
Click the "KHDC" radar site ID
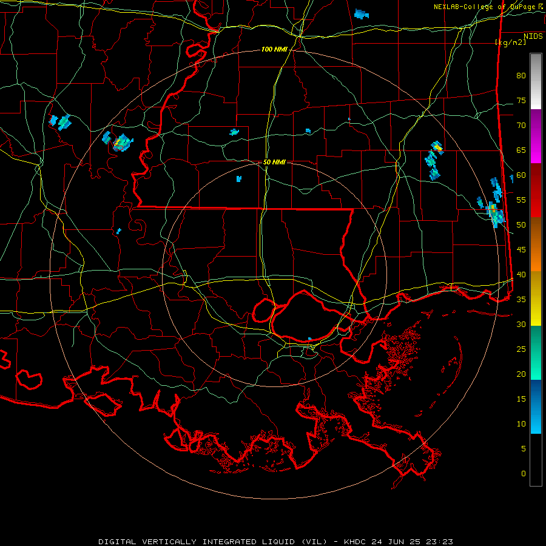355,542
